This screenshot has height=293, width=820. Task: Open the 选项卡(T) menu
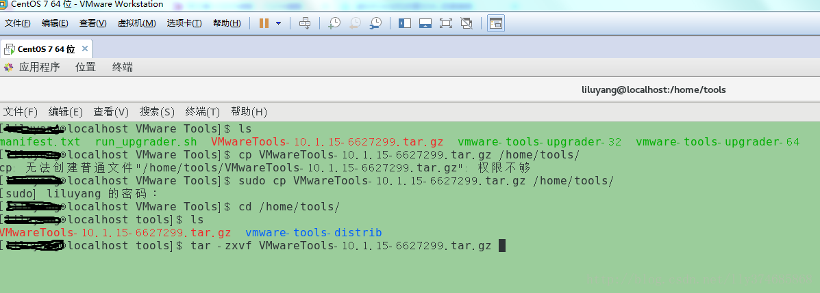(184, 23)
